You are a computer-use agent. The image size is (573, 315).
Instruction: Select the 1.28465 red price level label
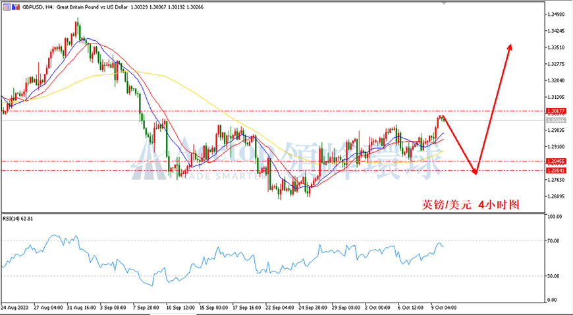tap(556, 161)
